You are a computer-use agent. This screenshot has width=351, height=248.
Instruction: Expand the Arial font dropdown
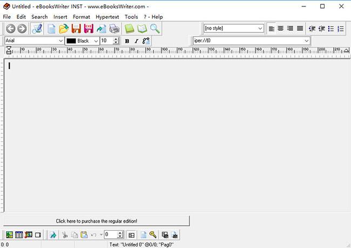tap(60, 41)
